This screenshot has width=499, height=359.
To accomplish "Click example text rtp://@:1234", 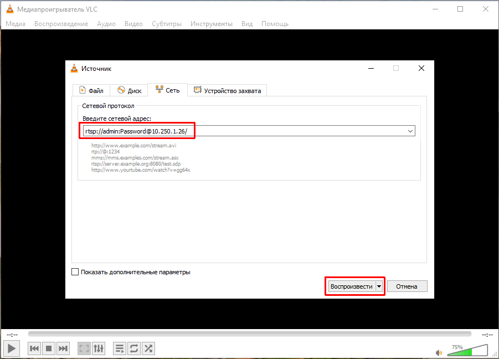I will [105, 152].
